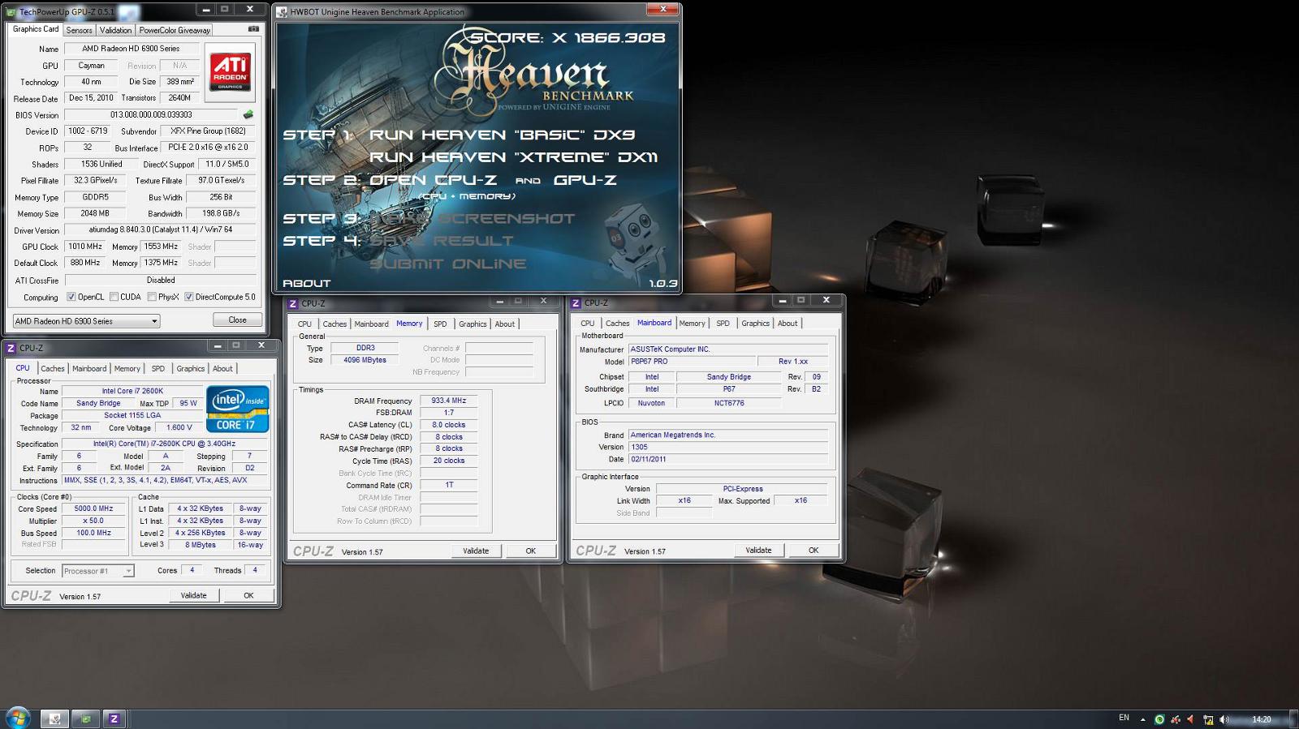This screenshot has width=1299, height=729.
Task: Click the green circular tray icon
Action: click(1159, 719)
